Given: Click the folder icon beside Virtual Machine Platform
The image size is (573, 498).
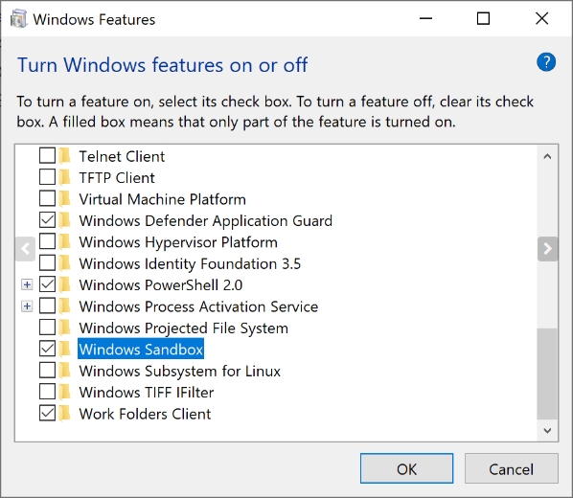Looking at the screenshot, I should click(x=65, y=199).
